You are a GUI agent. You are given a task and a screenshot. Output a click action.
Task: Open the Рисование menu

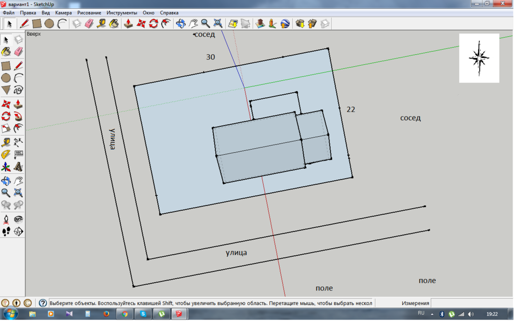tap(89, 12)
